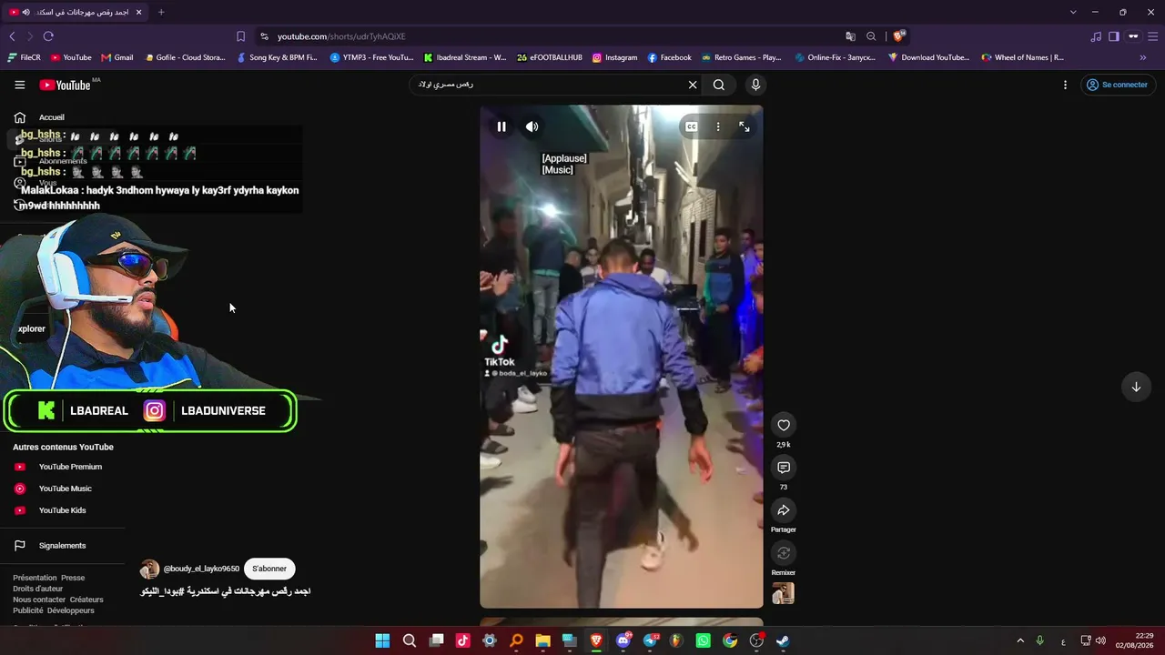Go back with the browser back arrow

point(12,36)
